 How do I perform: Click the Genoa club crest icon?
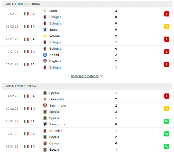coord(45,143)
